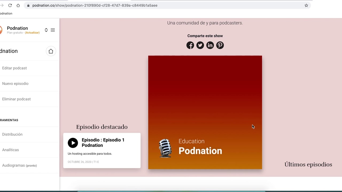Share the show on Facebook
The image size is (342, 192).
tap(190, 45)
